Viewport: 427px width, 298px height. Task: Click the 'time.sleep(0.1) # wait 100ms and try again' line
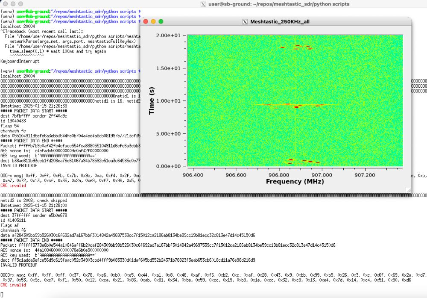[58, 51]
